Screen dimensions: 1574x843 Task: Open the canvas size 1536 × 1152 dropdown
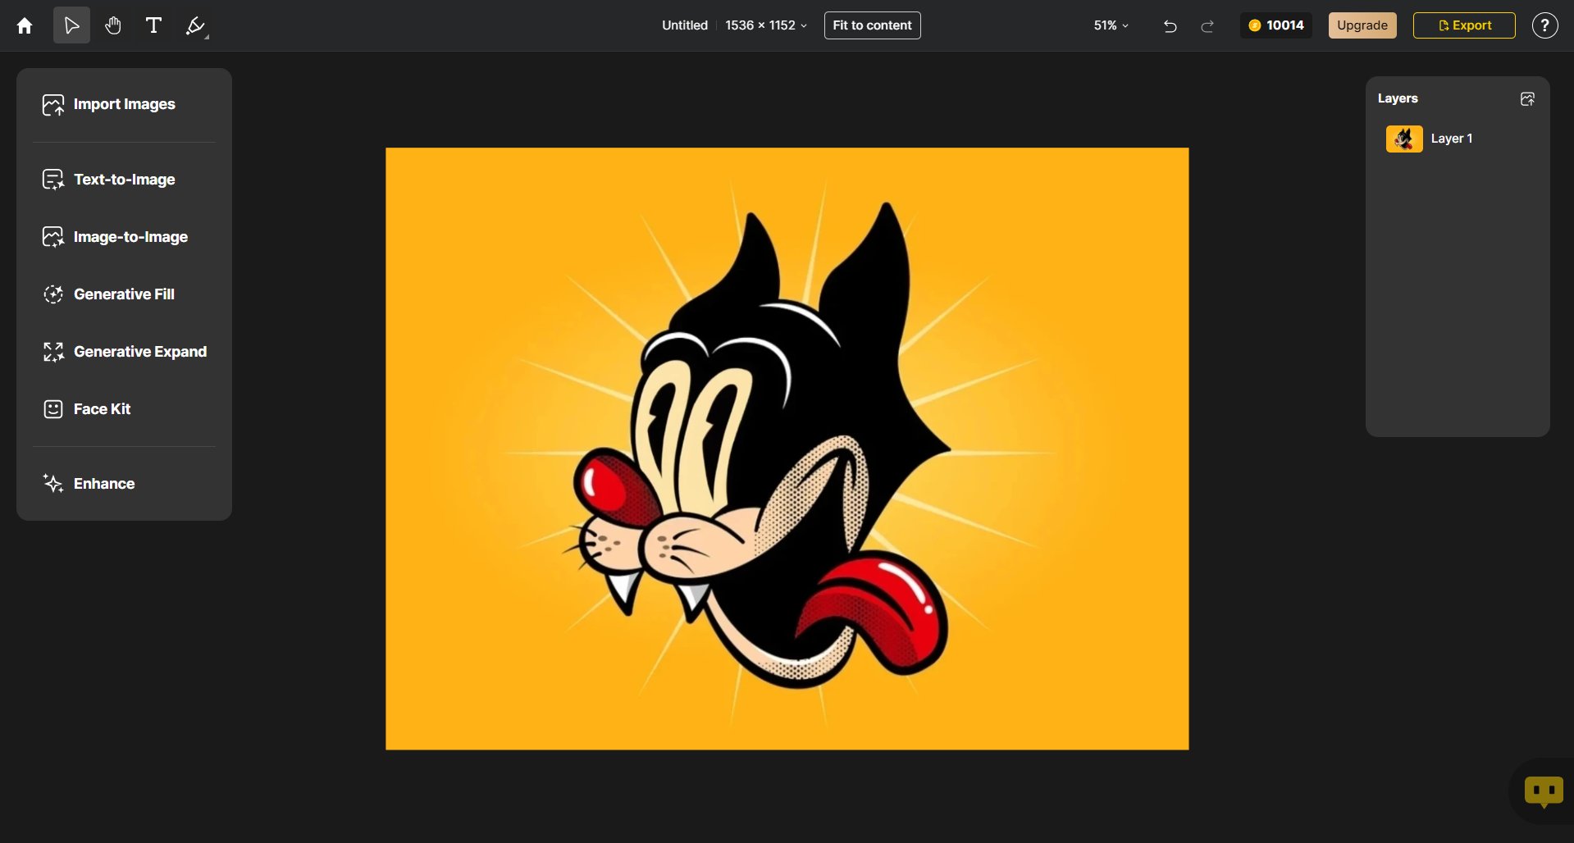click(766, 25)
